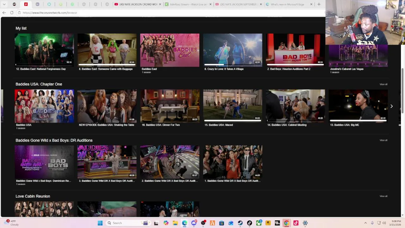The width and height of the screenshot is (405, 228).
Task: Switch to the AdinRoss Stream tab
Action: click(188, 4)
